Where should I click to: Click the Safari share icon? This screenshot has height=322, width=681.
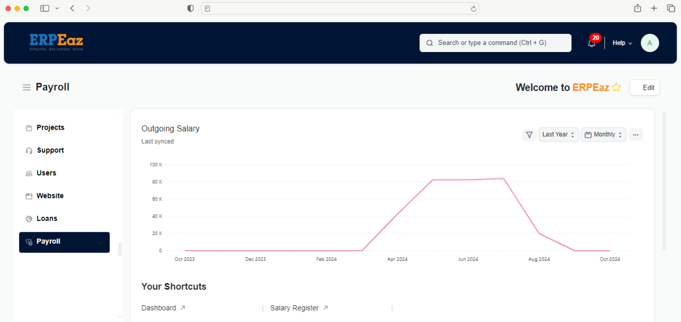coord(638,8)
